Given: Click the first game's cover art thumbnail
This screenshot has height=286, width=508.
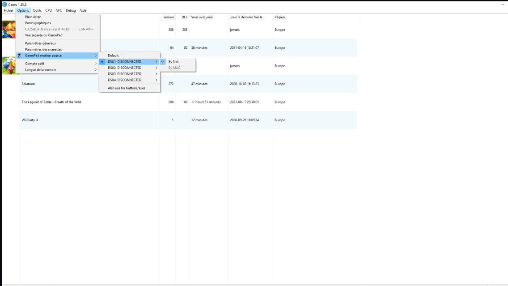Looking at the screenshot, I should pos(8,30).
